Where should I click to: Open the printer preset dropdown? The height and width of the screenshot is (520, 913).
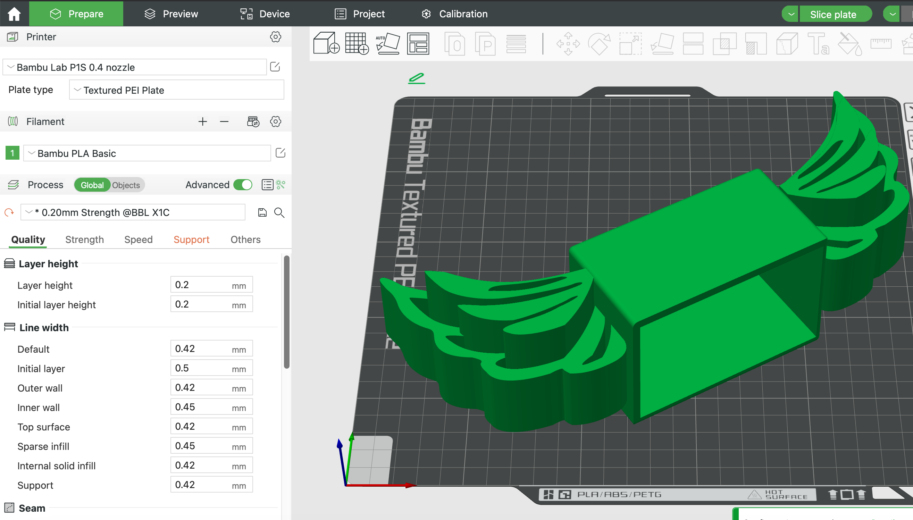click(135, 67)
